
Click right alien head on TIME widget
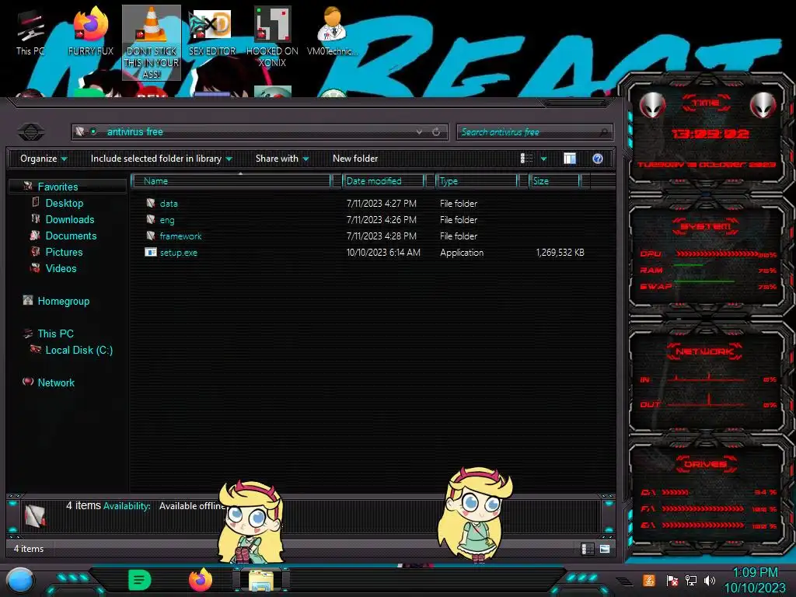[763, 106]
